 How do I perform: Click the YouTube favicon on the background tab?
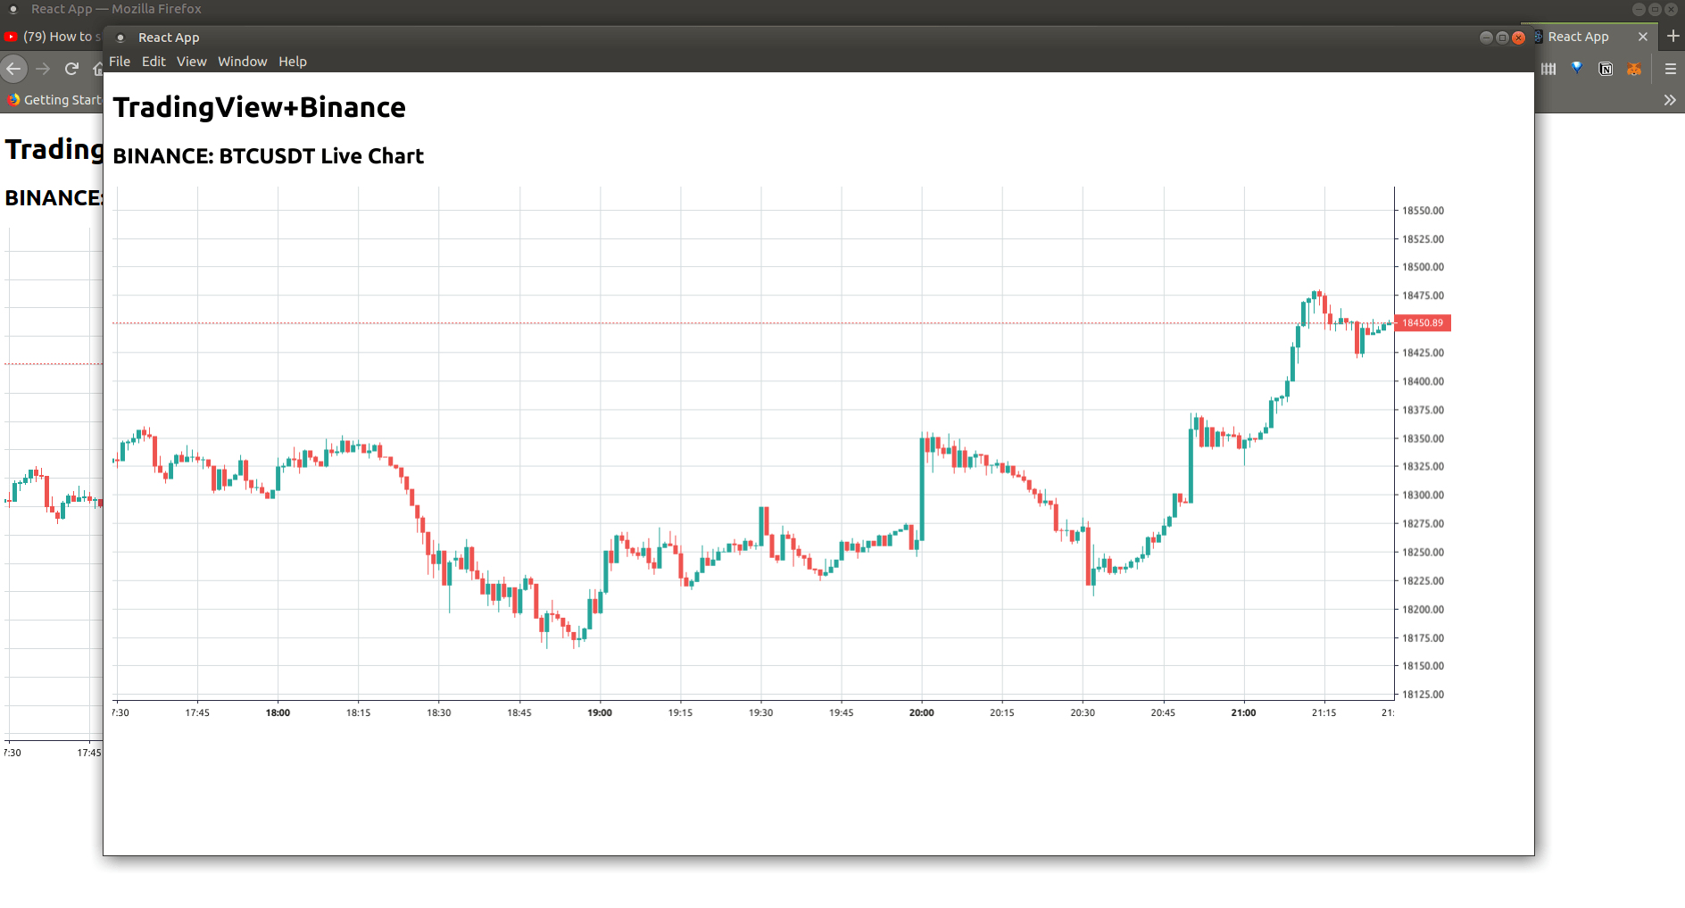pos(11,37)
